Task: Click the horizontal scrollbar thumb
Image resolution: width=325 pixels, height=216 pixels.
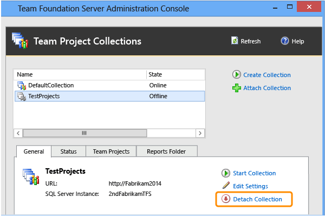Action: click(x=85, y=133)
